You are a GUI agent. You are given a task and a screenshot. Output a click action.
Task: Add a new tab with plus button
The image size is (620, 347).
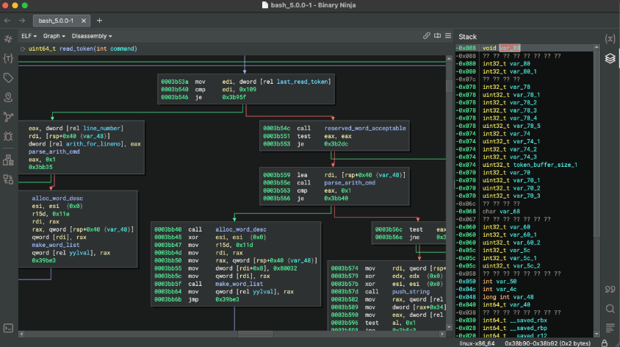(x=99, y=21)
